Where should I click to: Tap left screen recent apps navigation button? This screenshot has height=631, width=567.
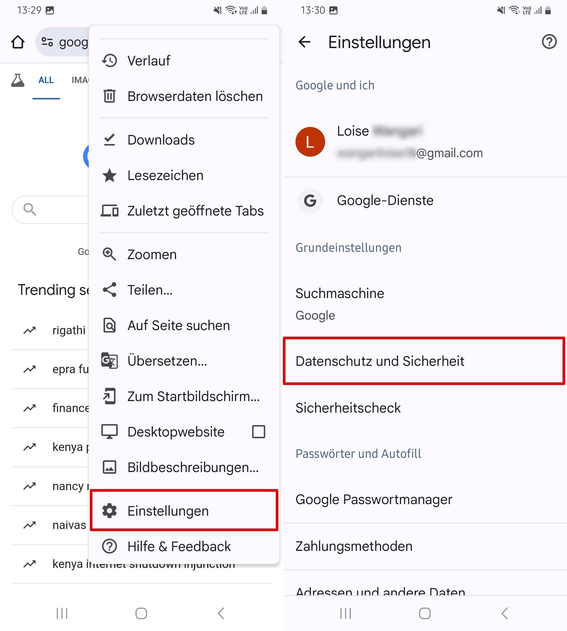[62, 613]
